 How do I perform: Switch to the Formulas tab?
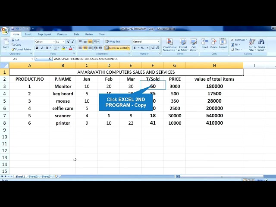pos(62,34)
